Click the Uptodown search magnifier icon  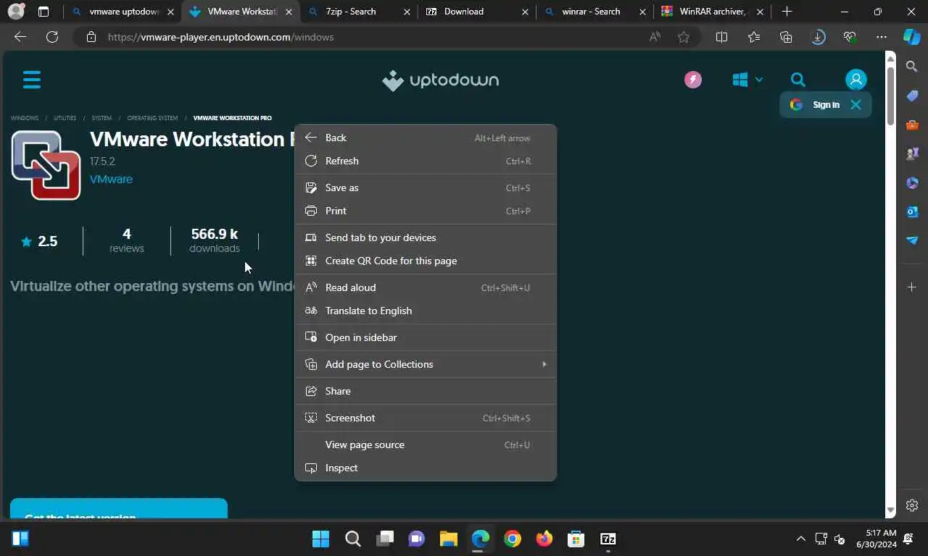tap(797, 80)
